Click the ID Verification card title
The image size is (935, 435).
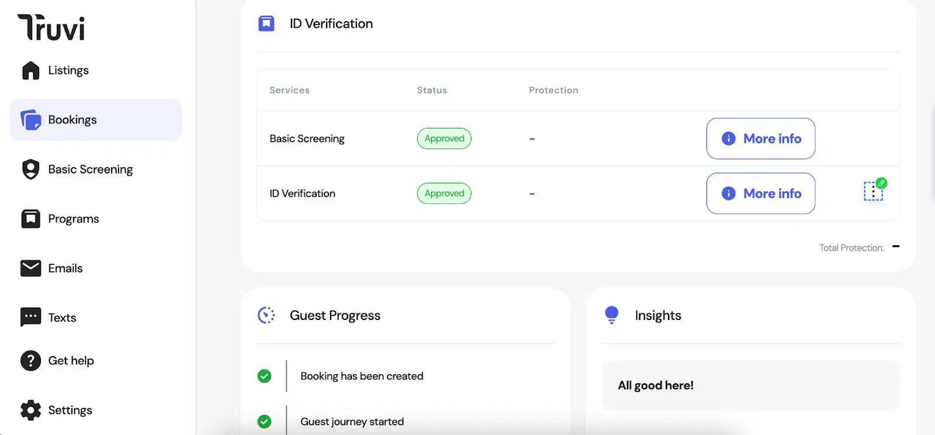click(331, 23)
